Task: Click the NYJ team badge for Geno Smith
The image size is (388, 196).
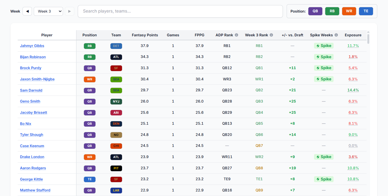Action: coord(116,101)
